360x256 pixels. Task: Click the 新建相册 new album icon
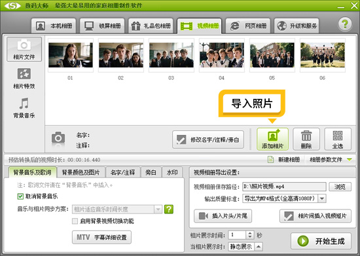(x=271, y=159)
